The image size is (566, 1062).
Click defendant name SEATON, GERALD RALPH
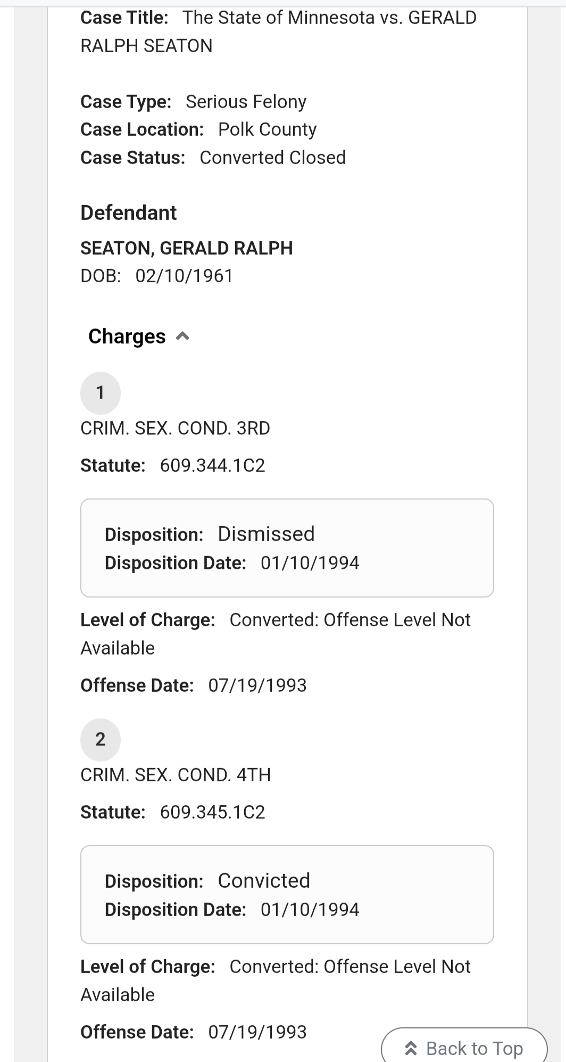(186, 248)
